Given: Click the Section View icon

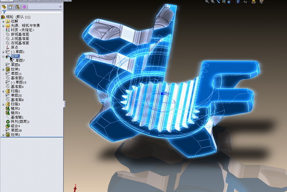Looking at the screenshot, I should (224, 1).
